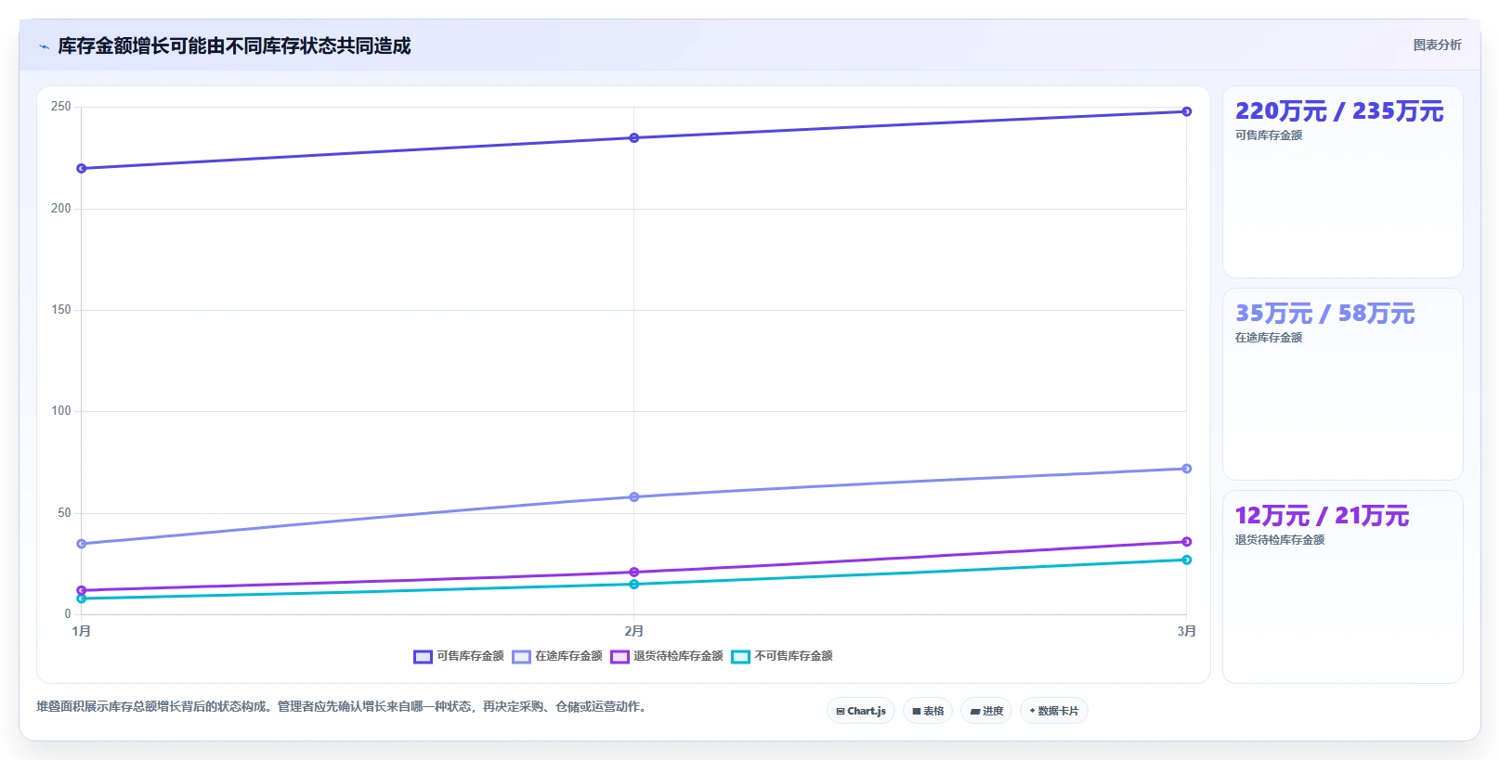Viewport: 1500px width, 760px height.
Task: Click the 250 y-axis label
Action: pyautogui.click(x=61, y=107)
